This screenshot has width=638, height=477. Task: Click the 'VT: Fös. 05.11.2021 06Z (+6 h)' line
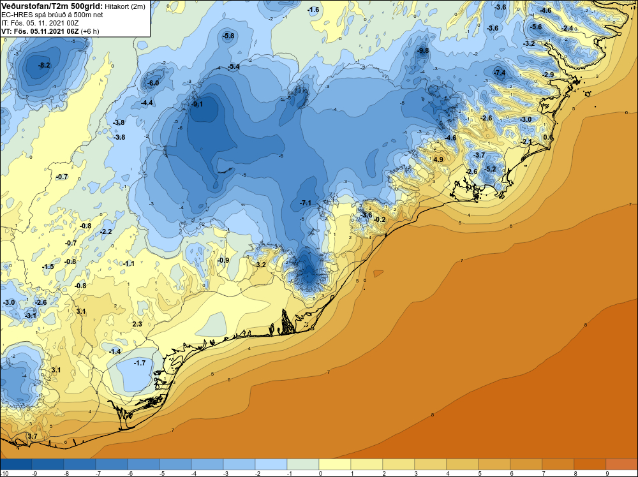(x=50, y=31)
